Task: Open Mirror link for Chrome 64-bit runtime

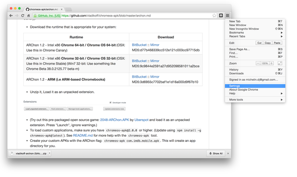Action: coord(155,45)
